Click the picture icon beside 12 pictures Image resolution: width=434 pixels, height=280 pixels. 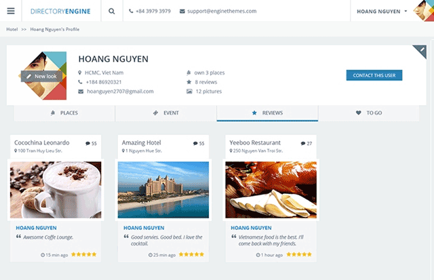[189, 92]
